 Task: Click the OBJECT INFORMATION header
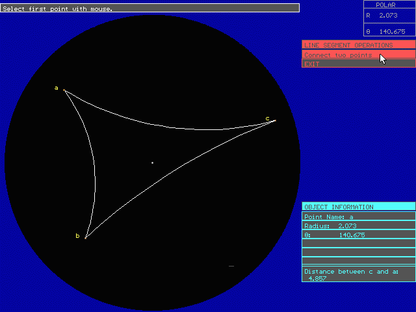pyautogui.click(x=358, y=207)
